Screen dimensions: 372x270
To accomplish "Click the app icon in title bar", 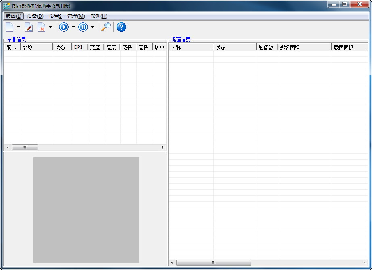I will click(6, 6).
